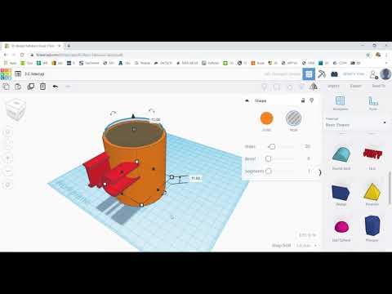The height and width of the screenshot is (294, 392).
Task: Click the Edit Grid button
Action: click(x=308, y=235)
